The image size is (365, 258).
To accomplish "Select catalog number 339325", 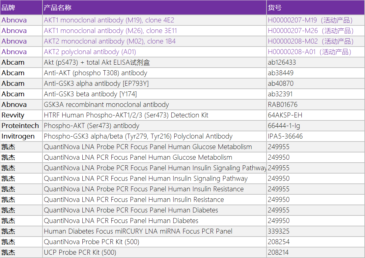I will [x=316, y=231].
